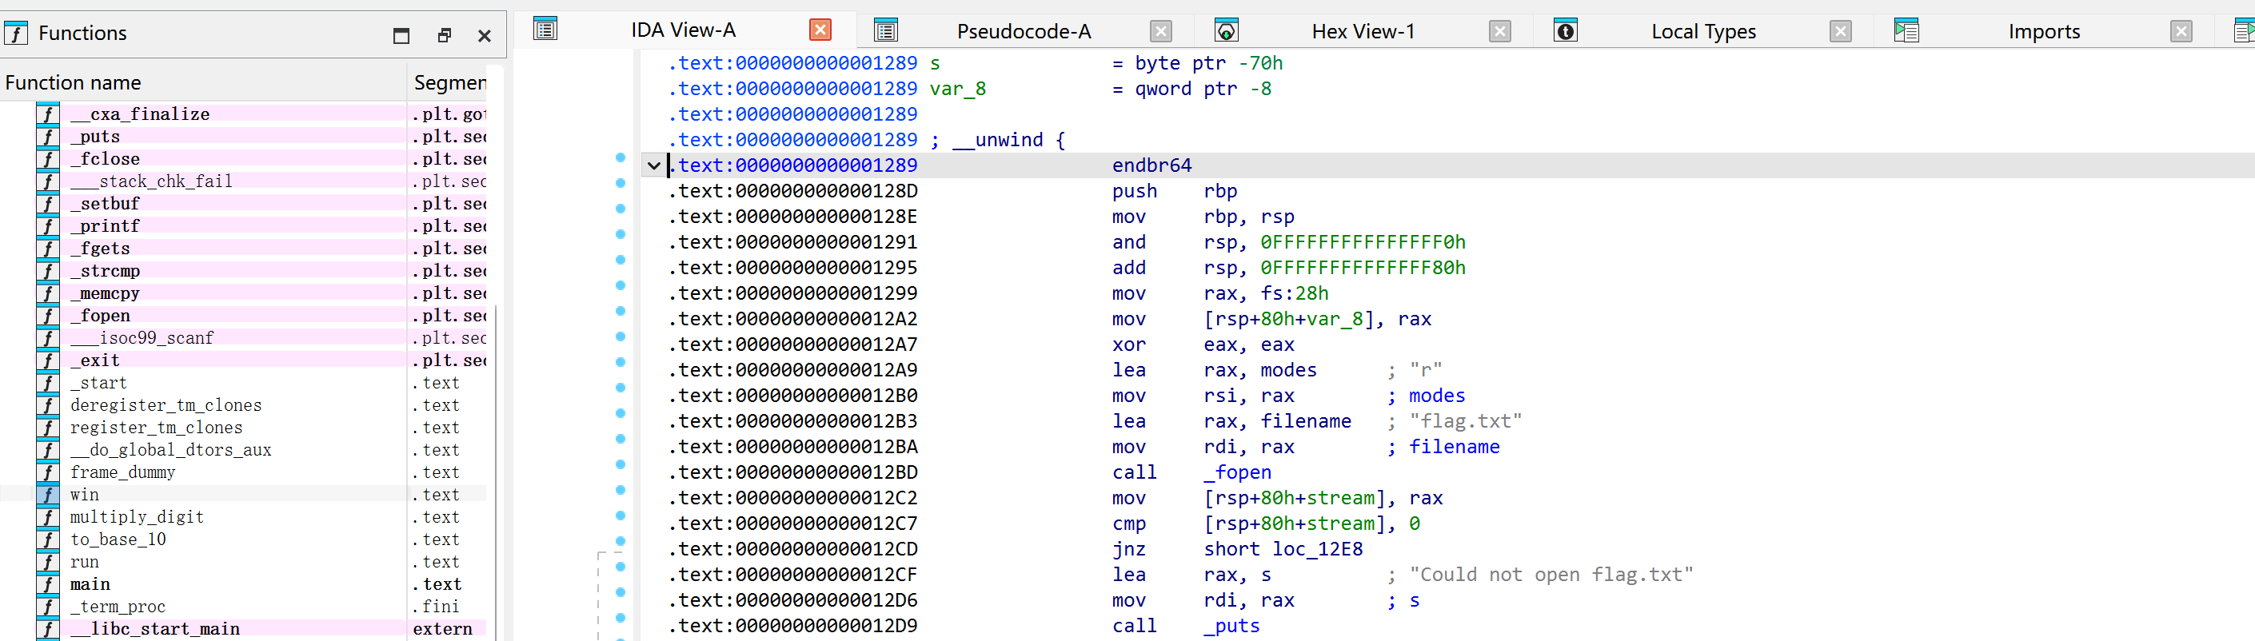Image resolution: width=2255 pixels, height=641 pixels.
Task: Select the to_base_10 function
Action: point(243,539)
